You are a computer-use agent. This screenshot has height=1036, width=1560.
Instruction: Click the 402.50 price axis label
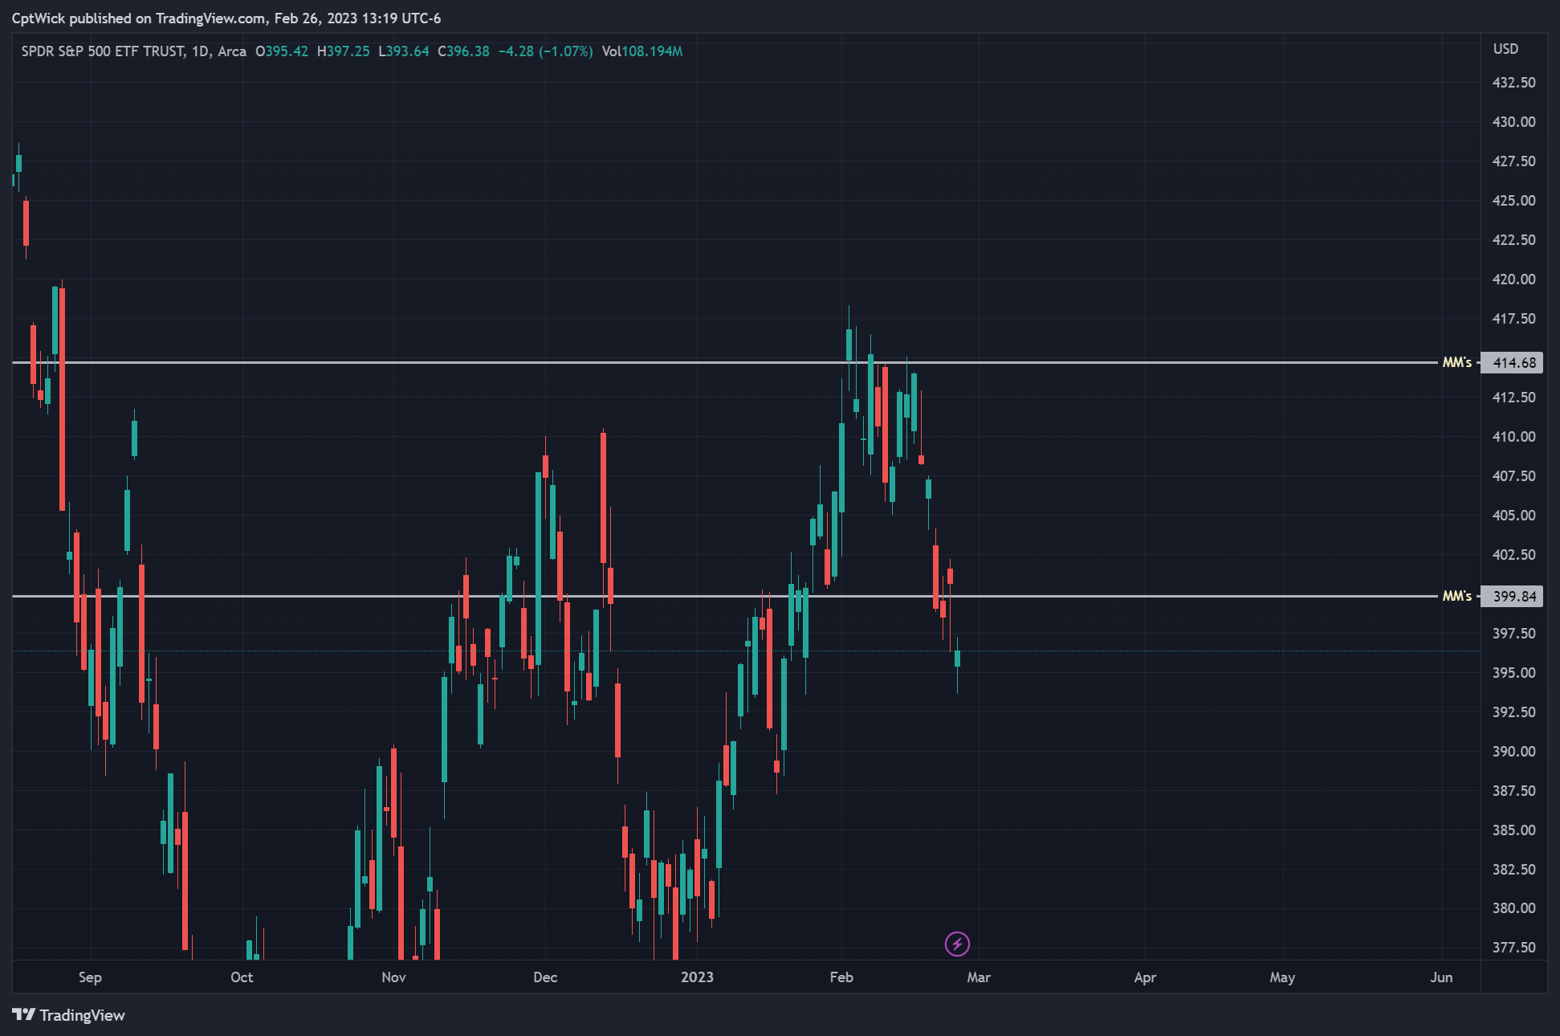pos(1513,555)
